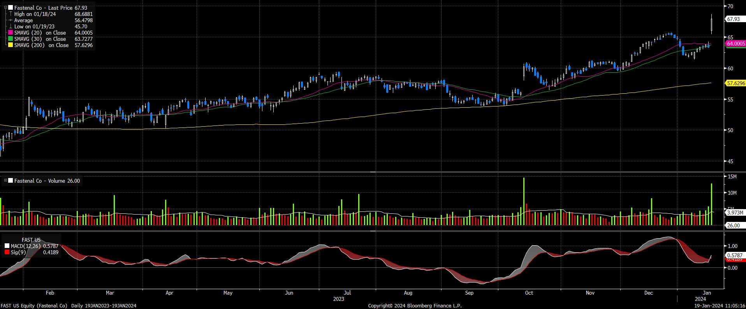The image size is (746, 309).
Task: Select 'Sig(9)' legend entry
Action: 18,252
